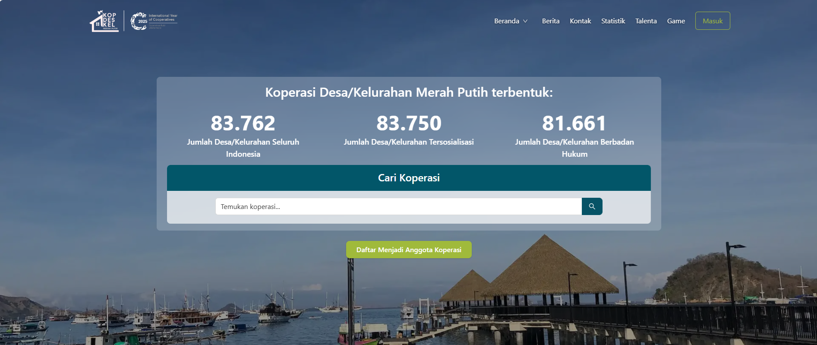This screenshot has height=345, width=817.
Task: Click the Masuk login button
Action: (x=713, y=21)
